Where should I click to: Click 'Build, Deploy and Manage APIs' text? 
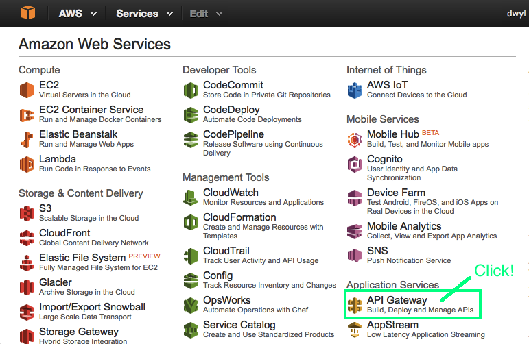(x=421, y=310)
